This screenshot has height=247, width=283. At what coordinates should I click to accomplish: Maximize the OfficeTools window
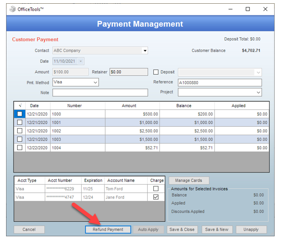pyautogui.click(x=248, y=9)
